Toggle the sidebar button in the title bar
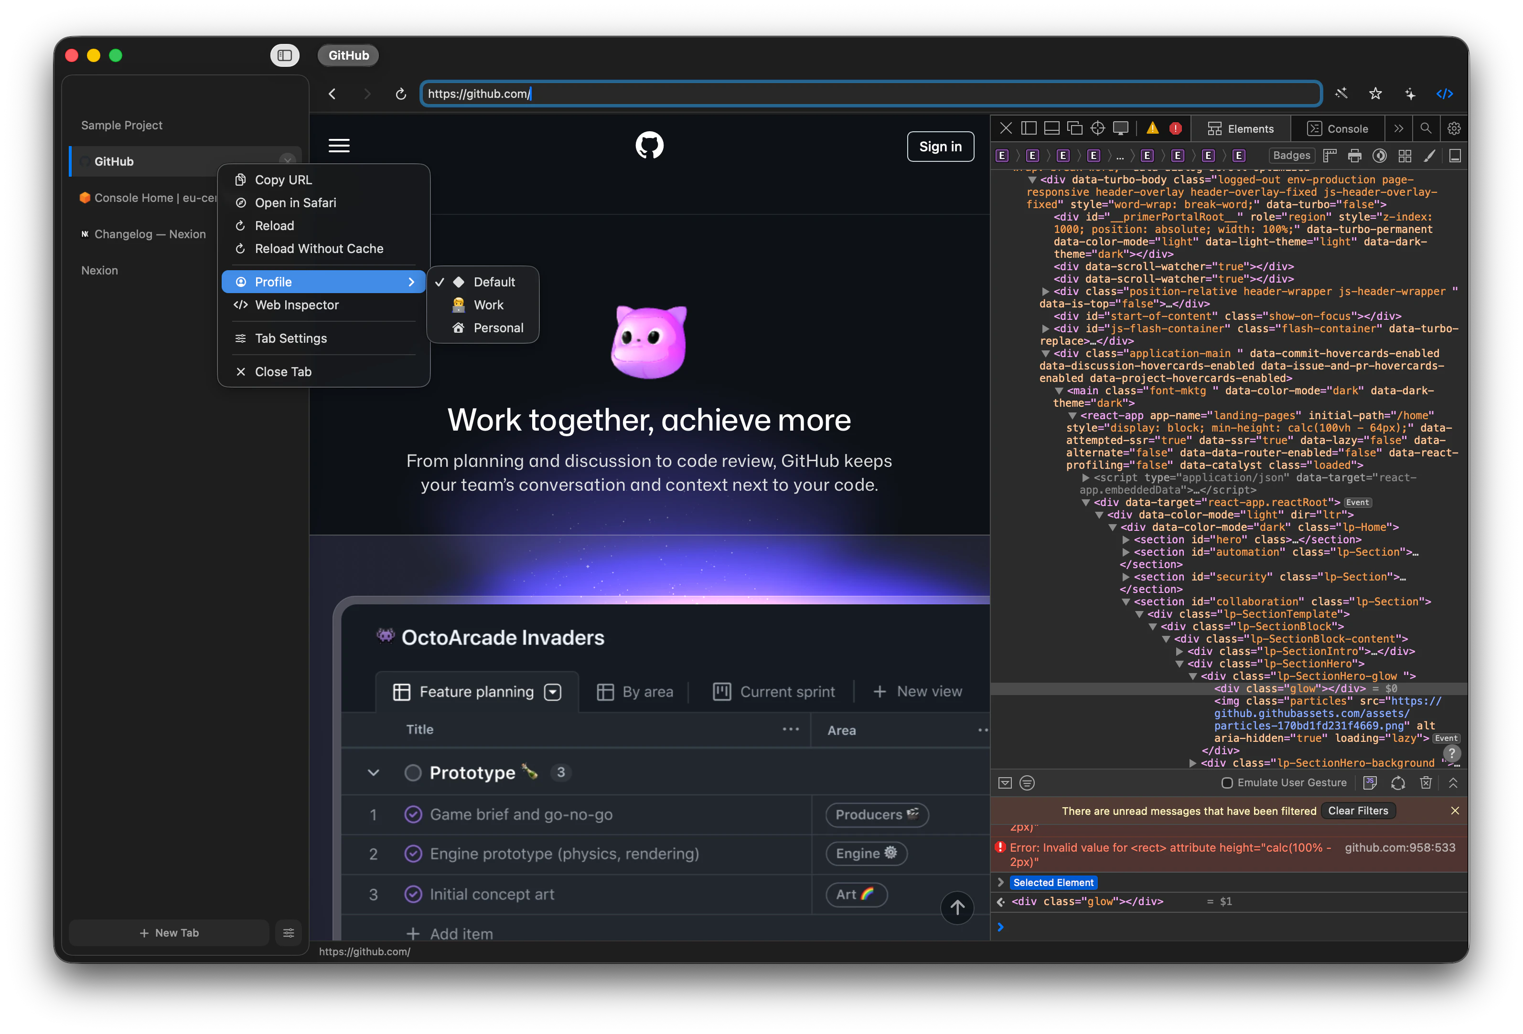 pos(284,55)
